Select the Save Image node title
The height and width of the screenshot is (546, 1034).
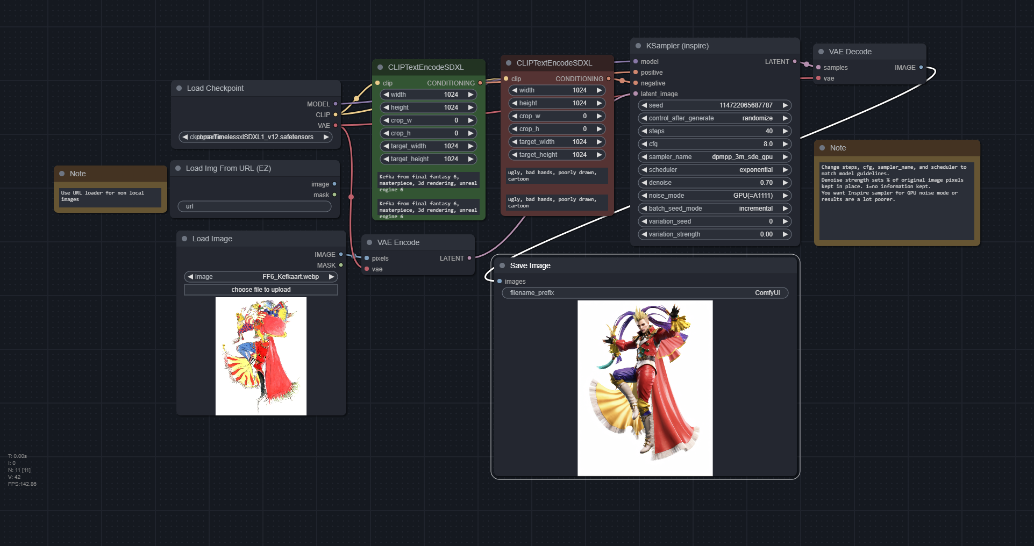coord(530,265)
